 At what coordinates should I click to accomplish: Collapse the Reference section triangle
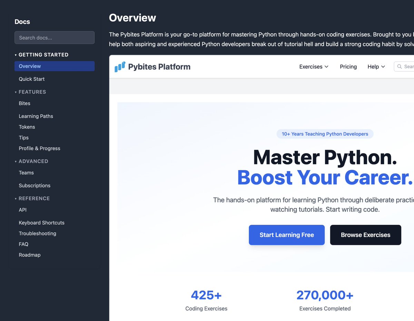[16, 199]
